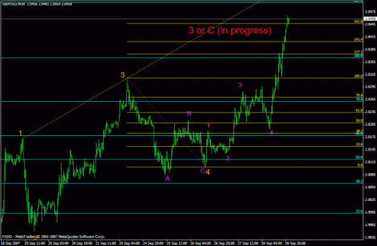The width and height of the screenshot is (377, 246).
Task: Click the 2.0085 price axis value
Action: point(370,174)
